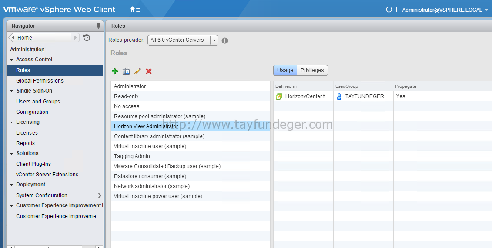This screenshot has height=248, width=492.
Task: Click Navigator horizontal scrollbar right arrow
Action: 99,247
